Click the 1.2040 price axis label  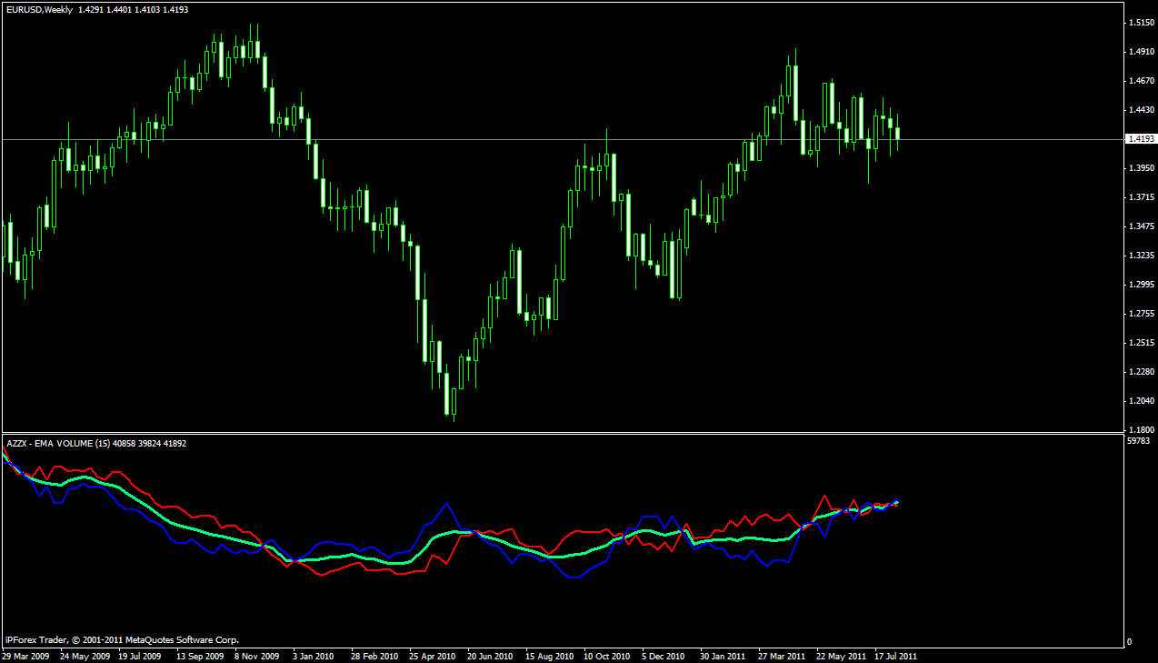[x=1141, y=401]
